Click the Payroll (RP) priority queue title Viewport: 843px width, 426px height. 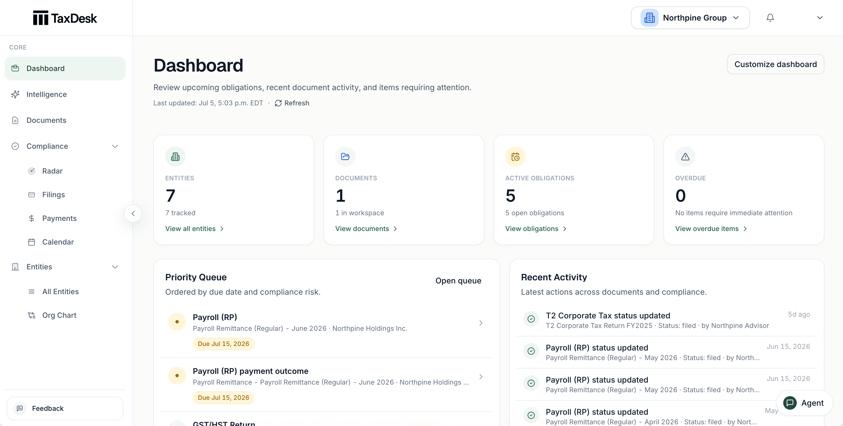click(x=215, y=317)
